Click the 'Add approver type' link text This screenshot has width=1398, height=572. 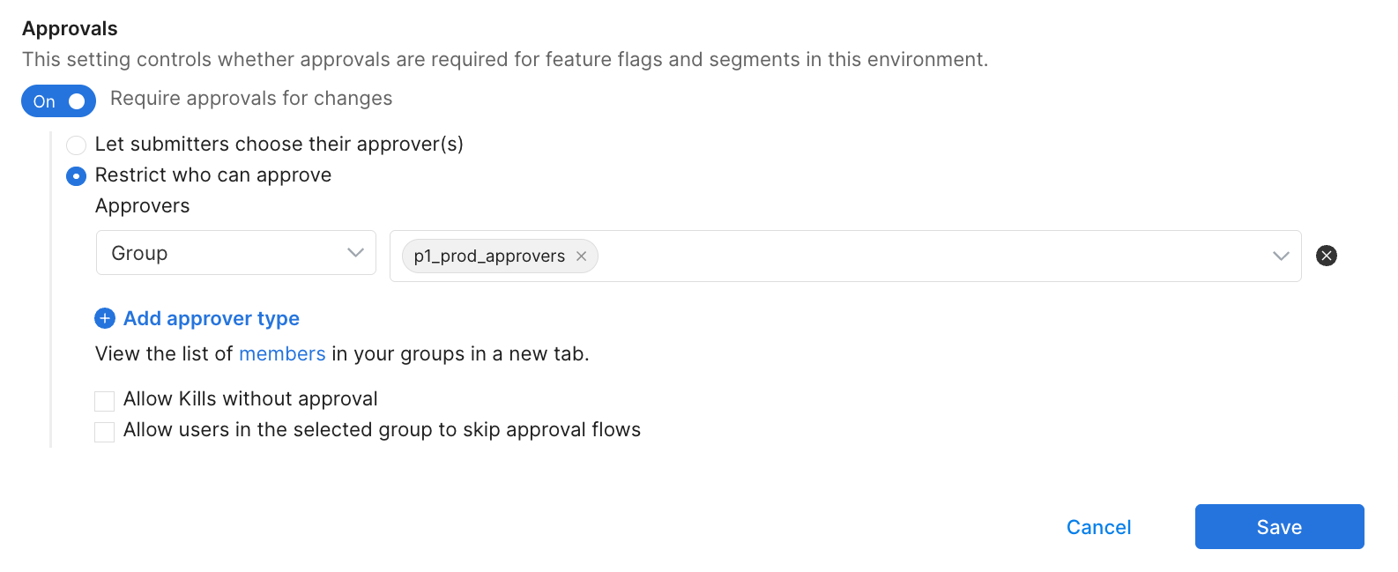click(x=212, y=318)
